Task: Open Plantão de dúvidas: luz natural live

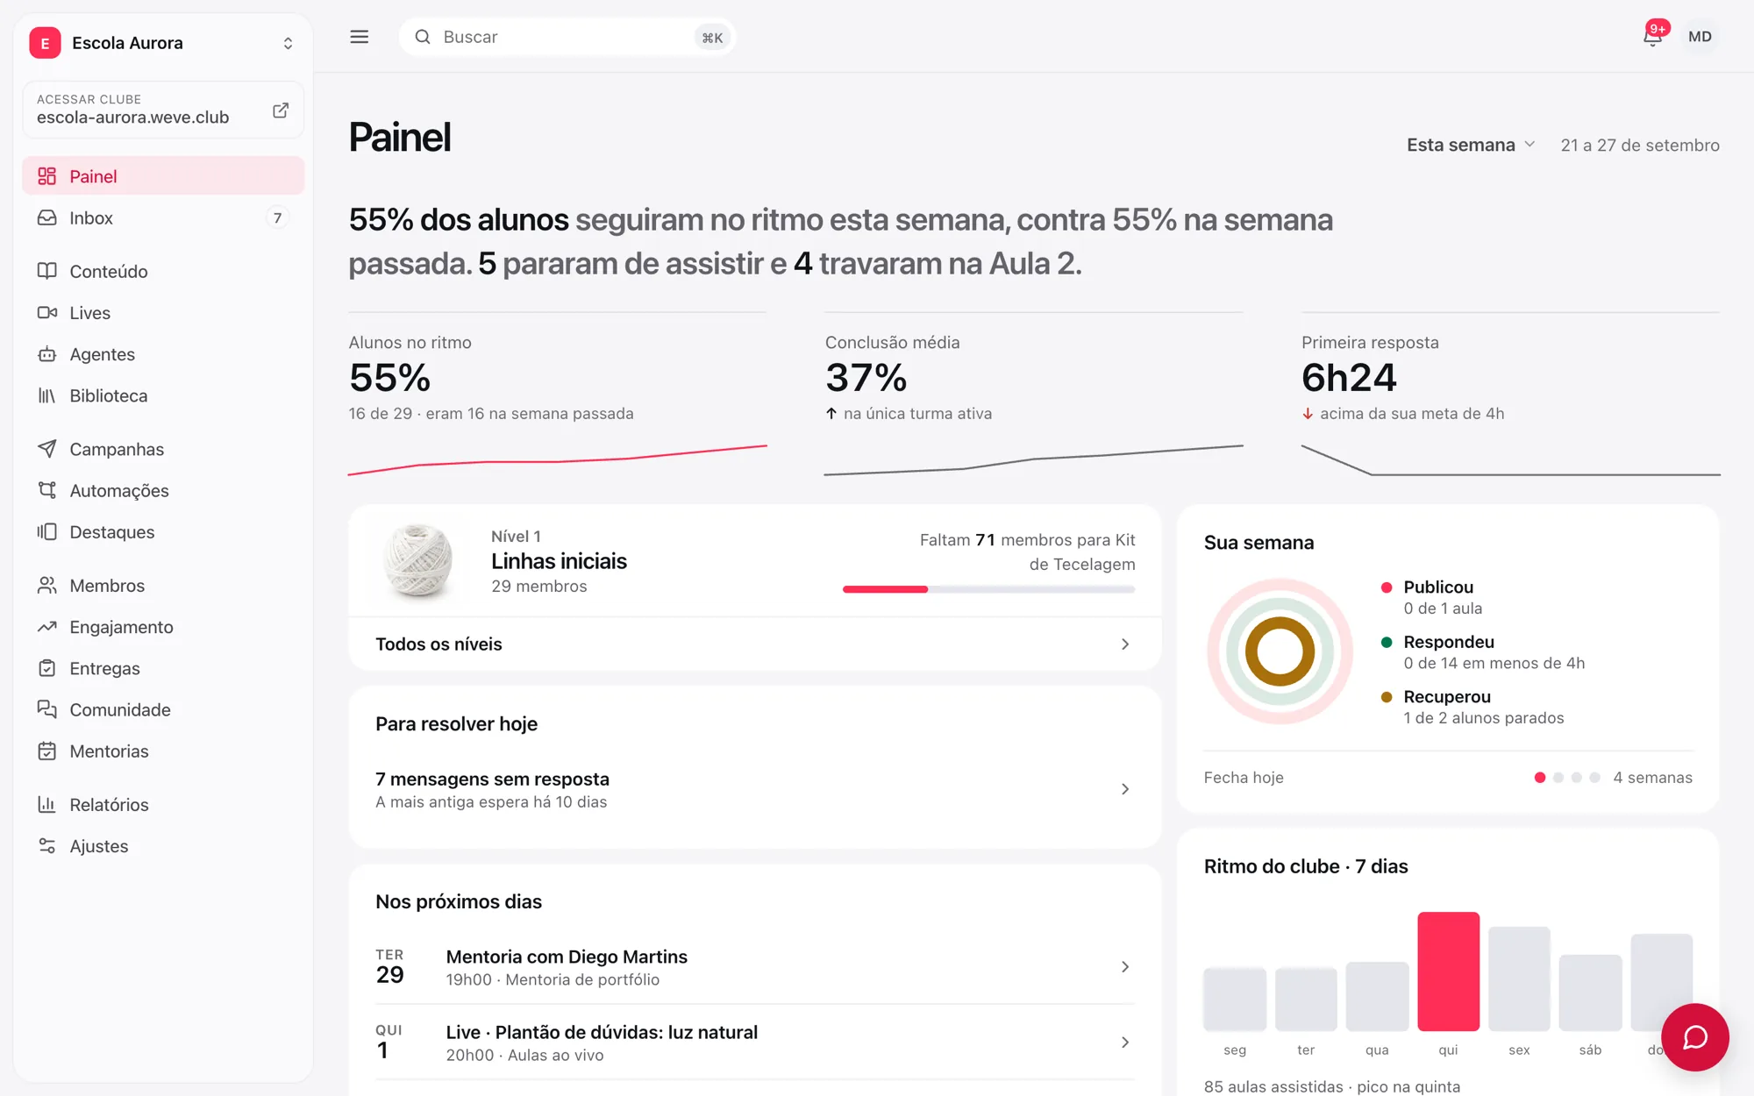Action: [755, 1043]
